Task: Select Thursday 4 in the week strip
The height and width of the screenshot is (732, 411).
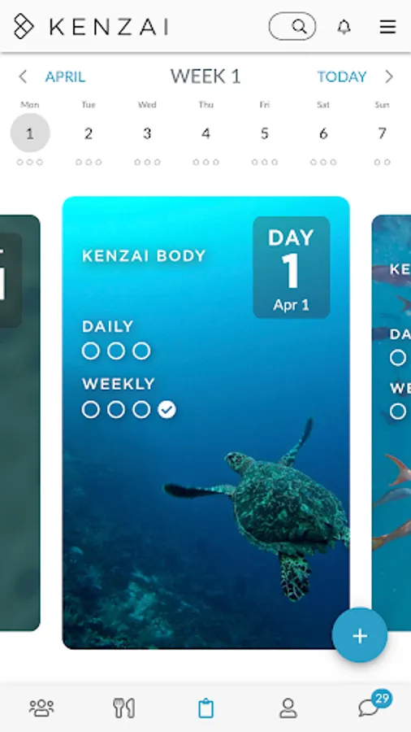Action: point(205,133)
